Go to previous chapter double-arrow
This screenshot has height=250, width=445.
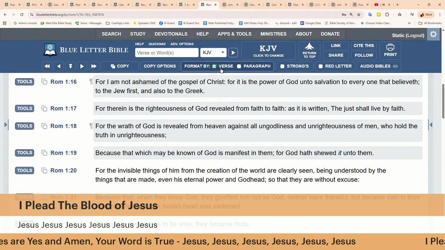point(47,66)
